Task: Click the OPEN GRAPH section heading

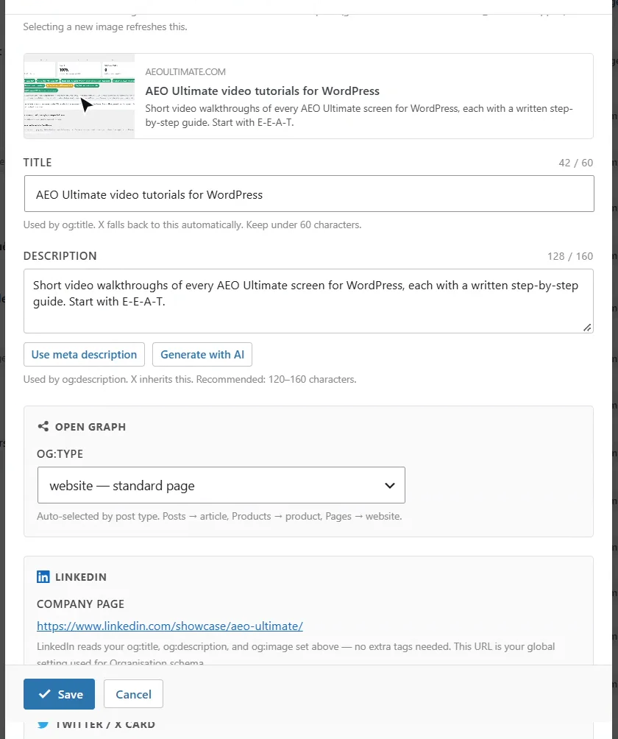Action: [x=90, y=426]
